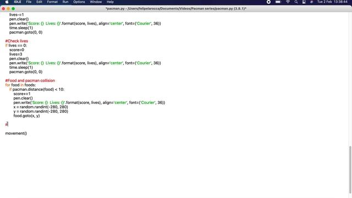
Task: Click the screen recording status icon
Action: coord(268,2)
